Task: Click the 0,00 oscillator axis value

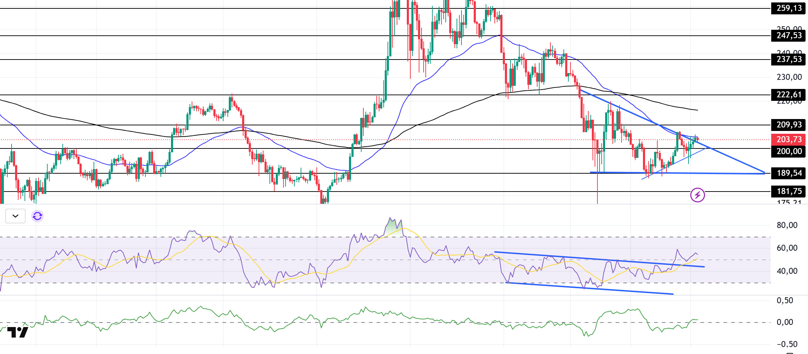Action: click(x=785, y=322)
